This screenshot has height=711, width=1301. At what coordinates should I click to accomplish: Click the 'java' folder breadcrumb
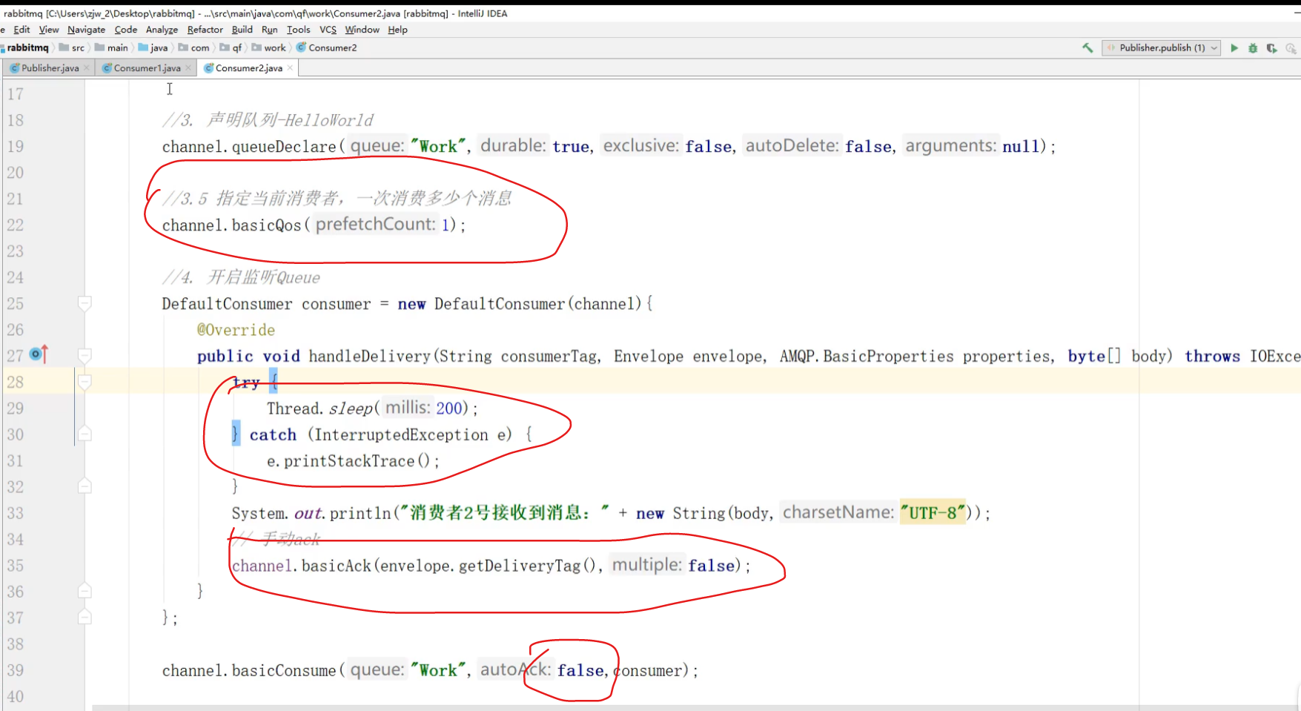click(x=159, y=47)
